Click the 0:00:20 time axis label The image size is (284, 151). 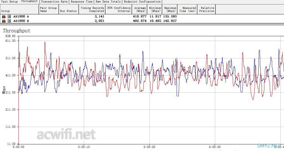coord(149,147)
